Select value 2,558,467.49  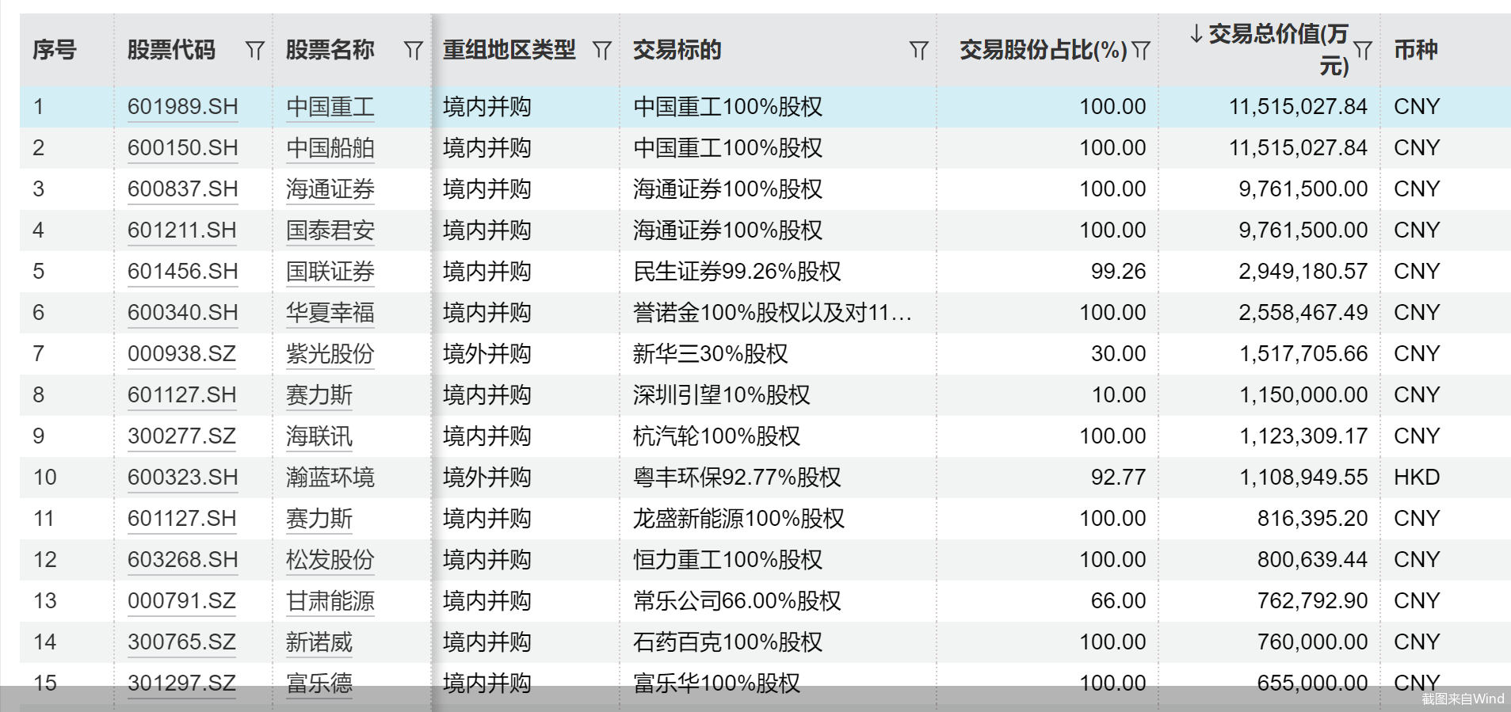1303,313
